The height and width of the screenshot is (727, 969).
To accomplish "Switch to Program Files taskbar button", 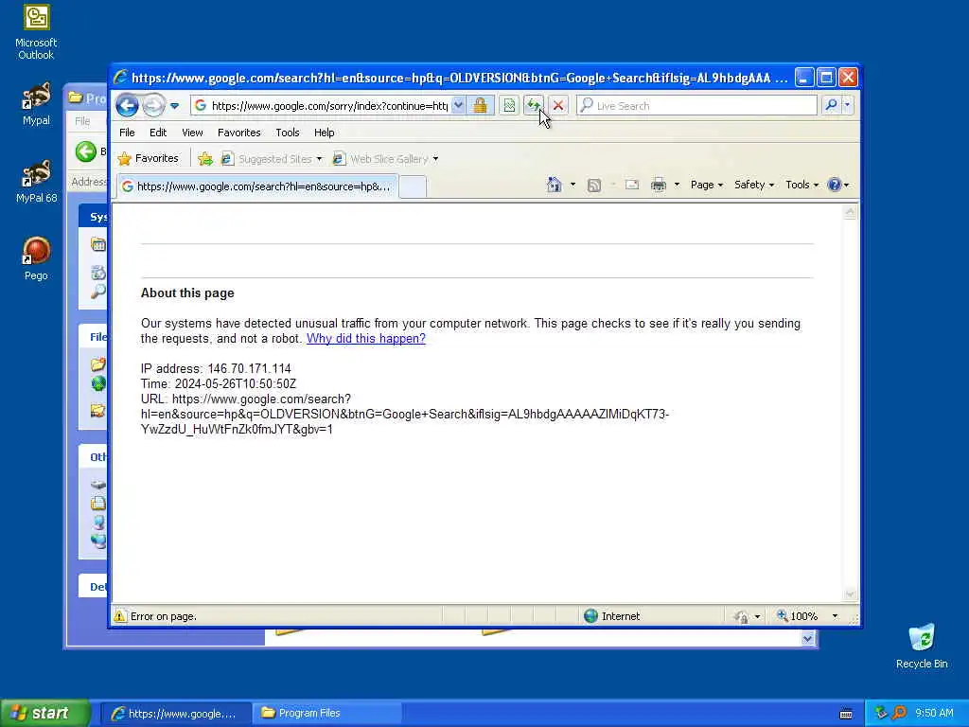I will click(x=326, y=714).
